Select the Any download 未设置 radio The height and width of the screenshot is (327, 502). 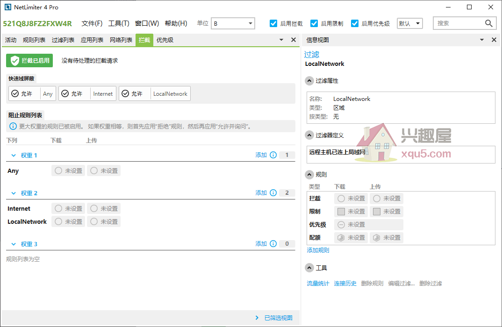(58, 171)
